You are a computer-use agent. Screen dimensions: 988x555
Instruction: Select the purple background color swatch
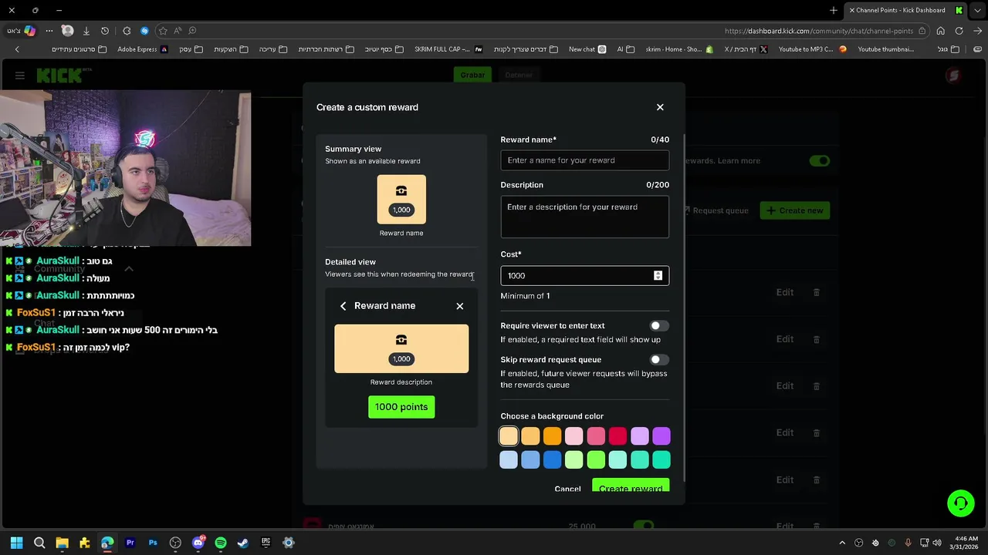pyautogui.click(x=661, y=436)
